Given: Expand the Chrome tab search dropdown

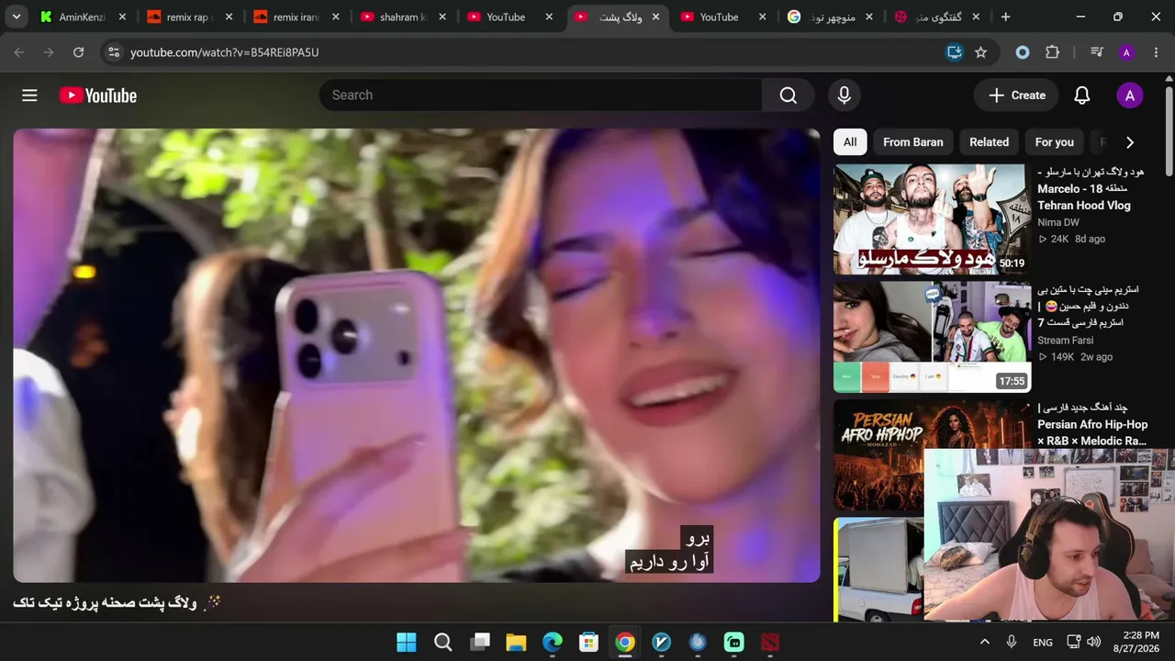Looking at the screenshot, I should [x=17, y=17].
